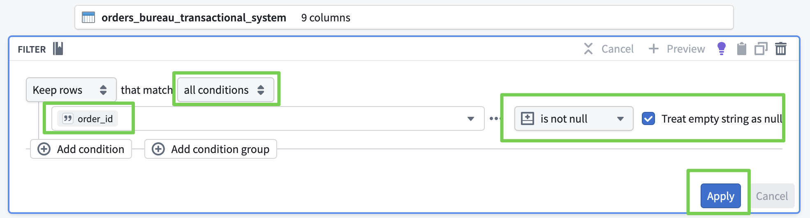Delete the filter using trash icon
This screenshot has width=810, height=218.
[780, 49]
